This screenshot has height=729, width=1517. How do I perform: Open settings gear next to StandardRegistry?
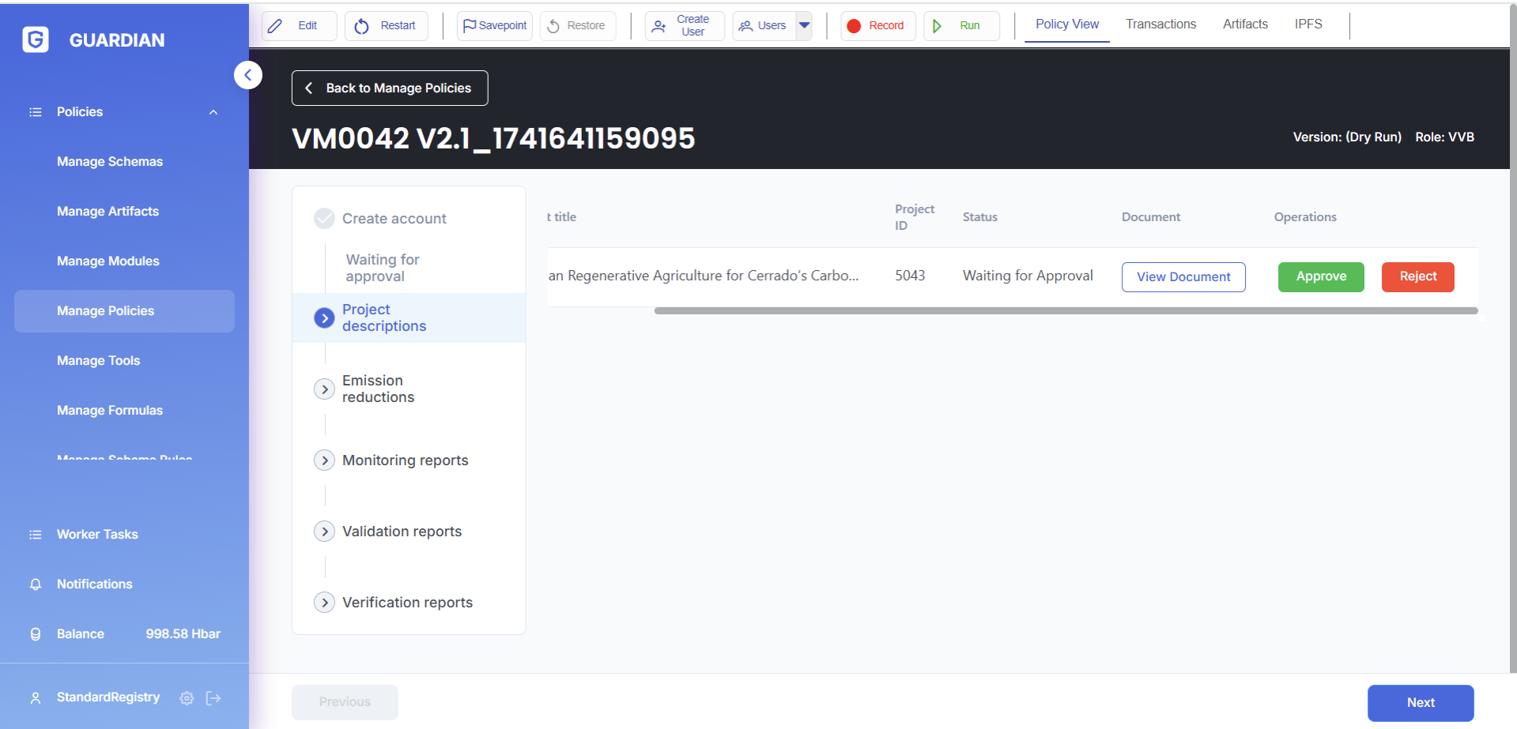tap(187, 698)
